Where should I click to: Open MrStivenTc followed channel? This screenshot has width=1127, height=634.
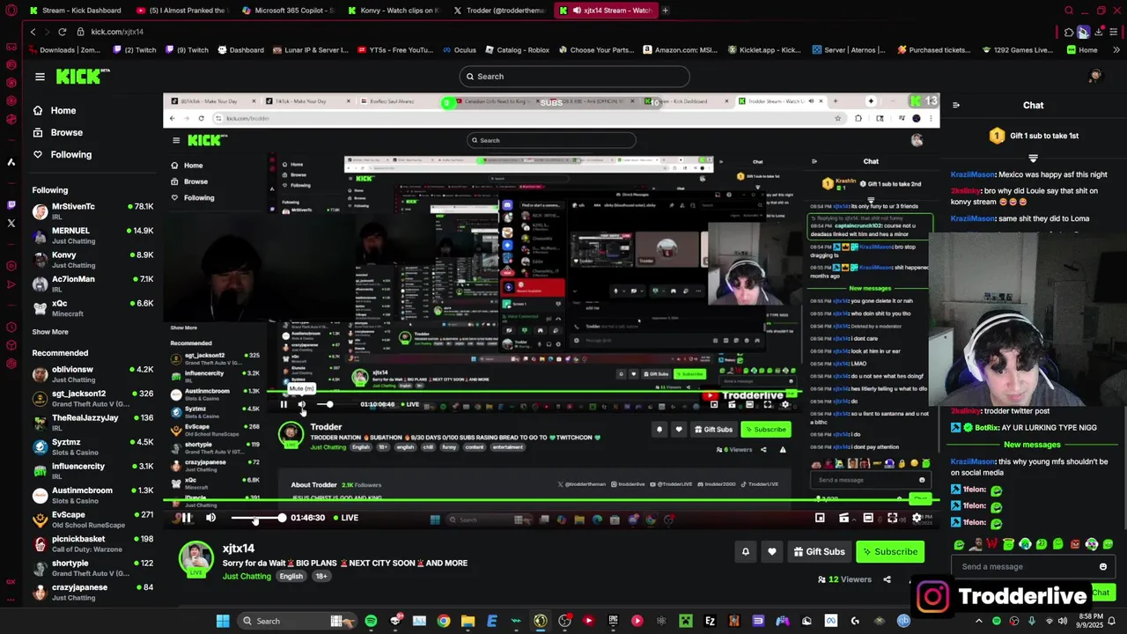click(92, 210)
